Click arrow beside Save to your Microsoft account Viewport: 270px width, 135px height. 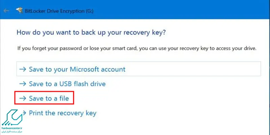tap(23, 69)
